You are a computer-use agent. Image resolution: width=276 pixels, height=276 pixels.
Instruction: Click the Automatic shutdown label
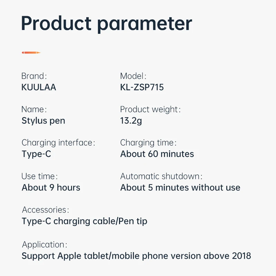point(161,176)
